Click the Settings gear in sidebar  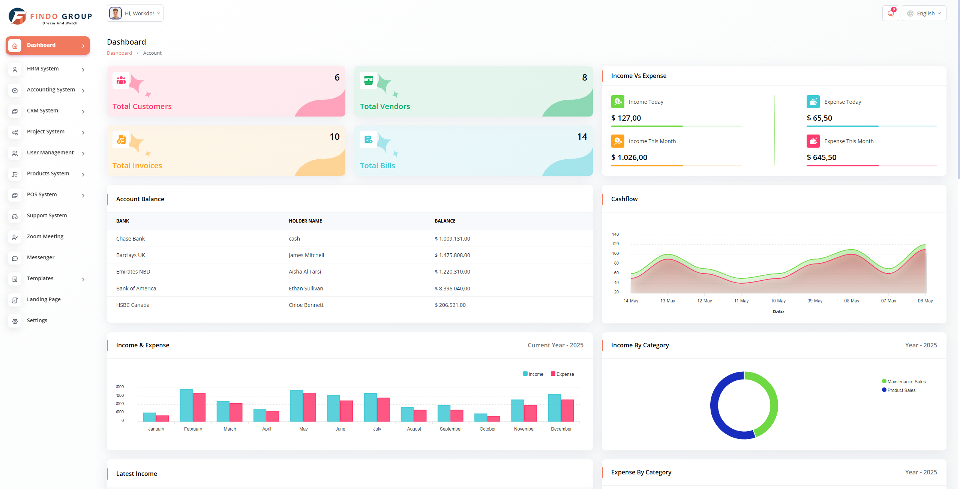pos(15,321)
